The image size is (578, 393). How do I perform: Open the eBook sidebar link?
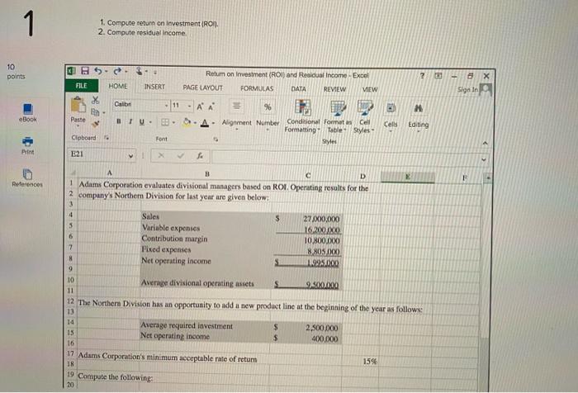[28, 113]
